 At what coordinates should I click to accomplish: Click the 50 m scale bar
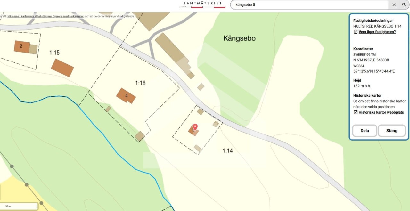[19, 207]
